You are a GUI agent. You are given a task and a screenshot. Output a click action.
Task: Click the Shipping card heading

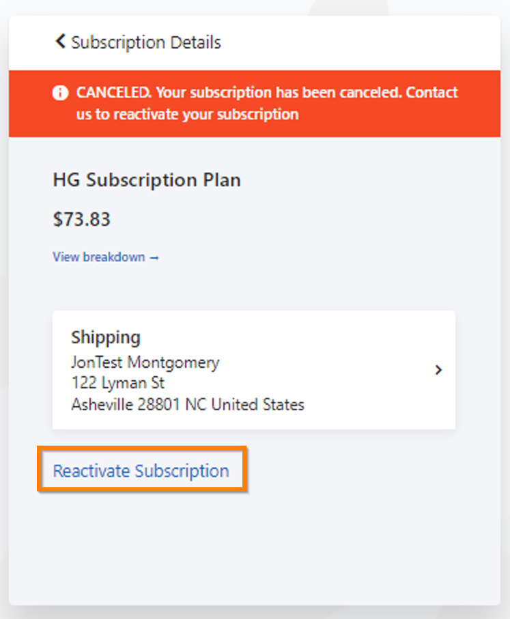[106, 337]
